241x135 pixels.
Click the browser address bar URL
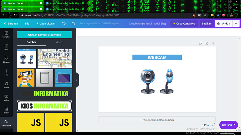click(72, 15)
